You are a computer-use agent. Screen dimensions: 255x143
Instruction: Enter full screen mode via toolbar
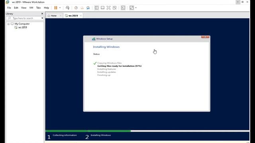point(108,8)
